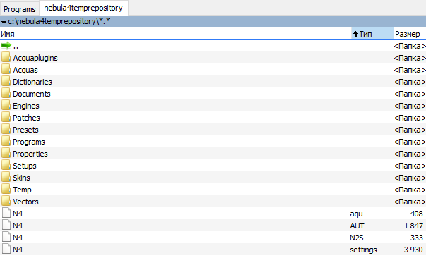Click the green parent directory arrow icon
The width and height of the screenshot is (426, 263).
[6, 45]
